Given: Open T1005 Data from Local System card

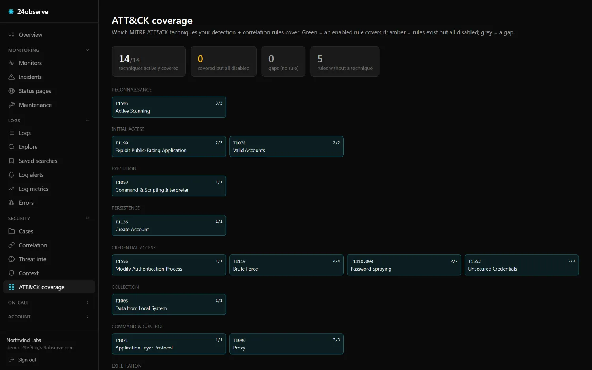Looking at the screenshot, I should click(169, 304).
